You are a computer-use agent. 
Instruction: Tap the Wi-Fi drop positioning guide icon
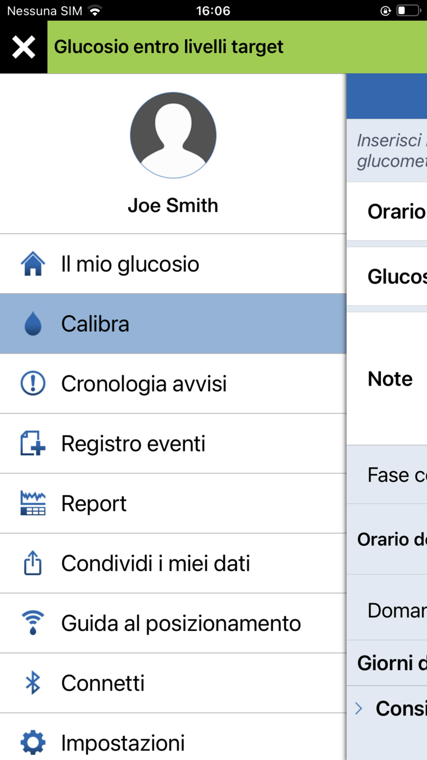click(33, 623)
